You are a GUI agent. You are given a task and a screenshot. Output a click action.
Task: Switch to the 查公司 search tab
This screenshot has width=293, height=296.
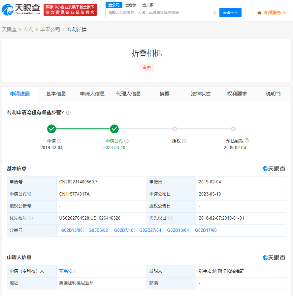[114, 5]
